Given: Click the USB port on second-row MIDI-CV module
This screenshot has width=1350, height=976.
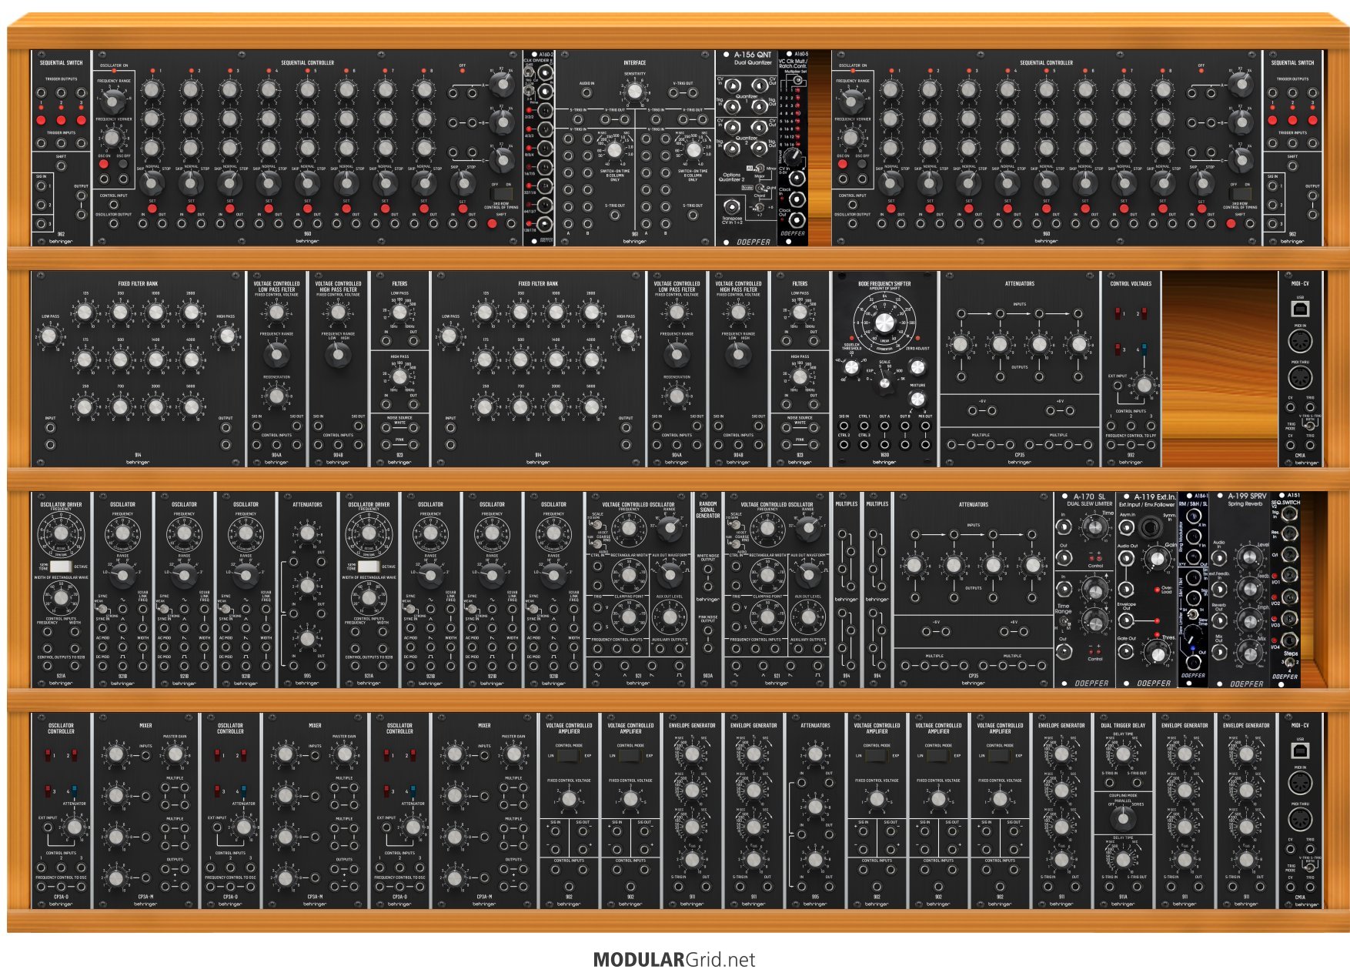Looking at the screenshot, I should 1300,309.
